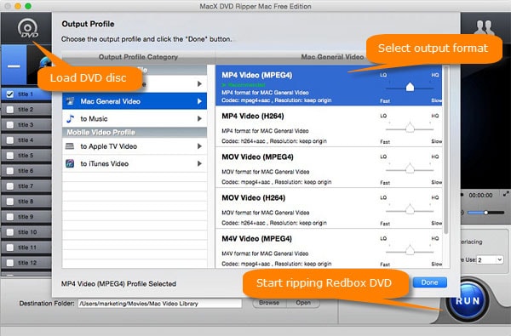The height and width of the screenshot is (336, 511).
Task: Check the title 8 checkbox
Action: [10, 202]
